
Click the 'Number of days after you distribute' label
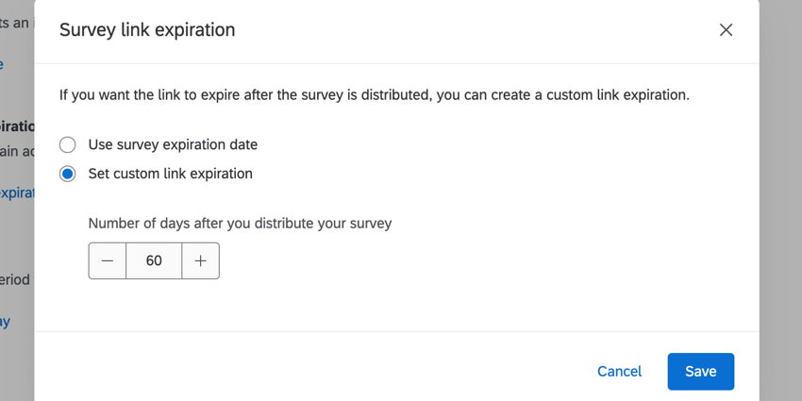click(240, 224)
